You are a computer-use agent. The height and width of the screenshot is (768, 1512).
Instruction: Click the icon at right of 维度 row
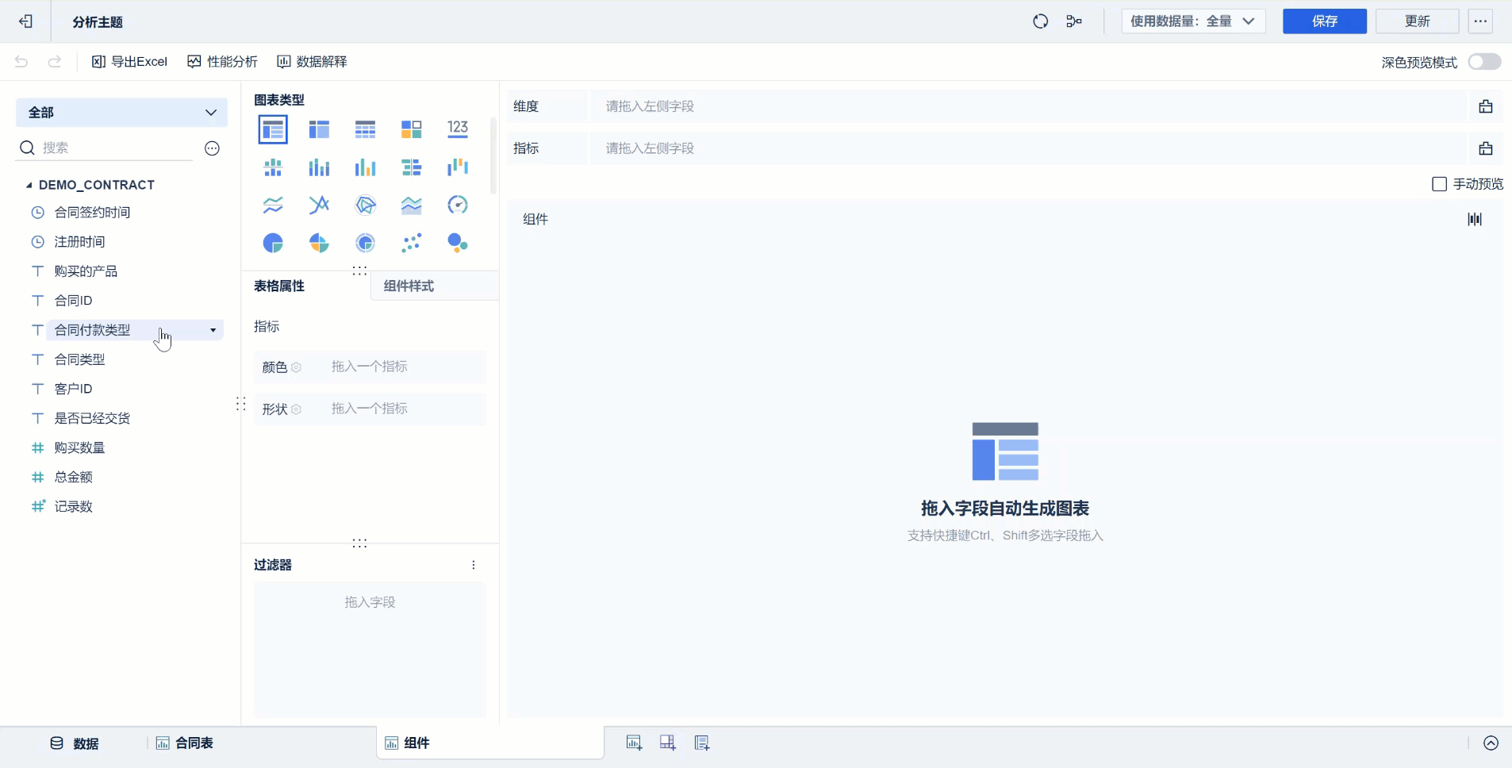click(1486, 106)
